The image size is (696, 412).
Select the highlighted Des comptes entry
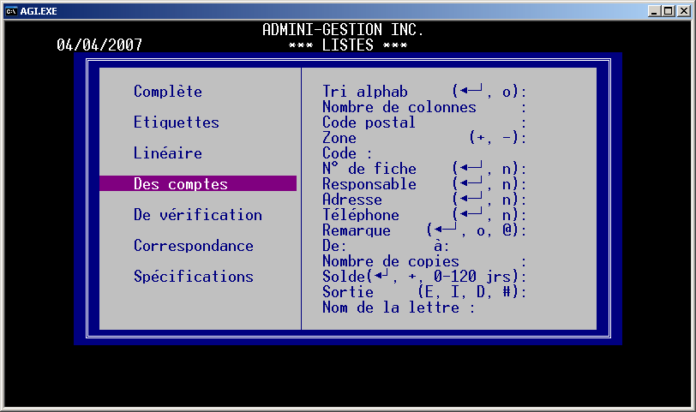coord(198,183)
